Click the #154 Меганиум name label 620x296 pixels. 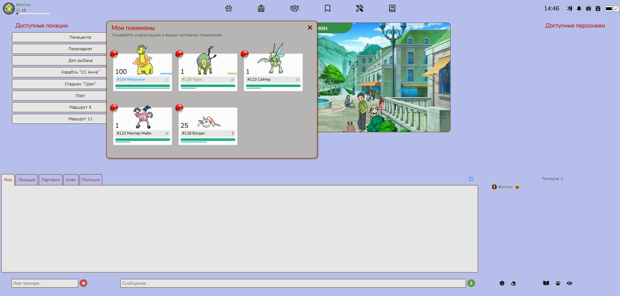131,79
